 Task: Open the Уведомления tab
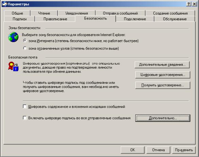tap(77, 13)
